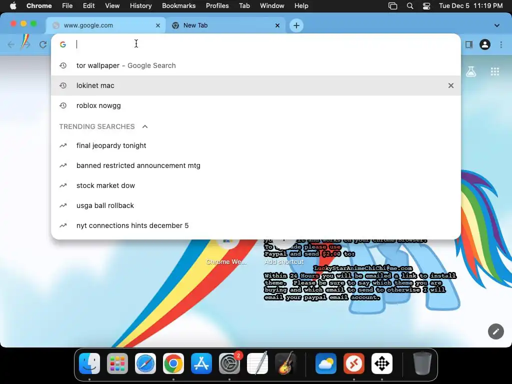Open Finder from the dock
This screenshot has height=384, width=512.
coord(89,363)
